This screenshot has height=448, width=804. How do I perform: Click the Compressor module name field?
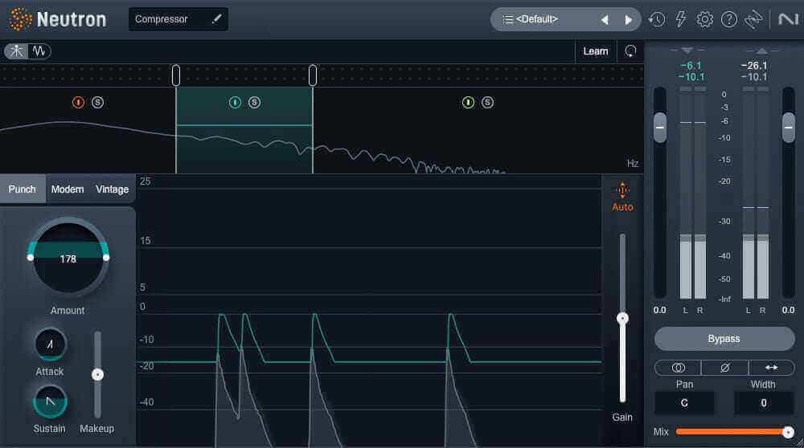pyautogui.click(x=178, y=19)
